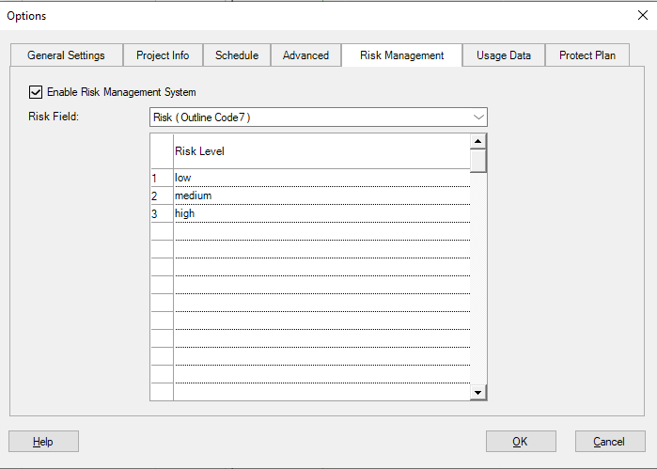Open Help for the Options dialog
This screenshot has height=469, width=657.
43,442
